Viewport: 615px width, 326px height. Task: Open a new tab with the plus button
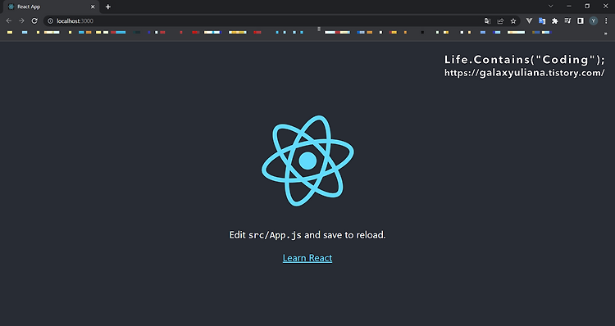tap(108, 7)
